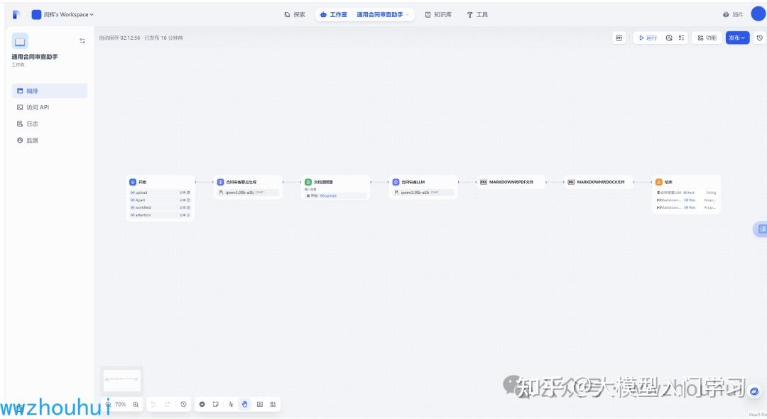767x419 pixels.
Task: Open the Workspace dropdown
Action: tap(62, 15)
